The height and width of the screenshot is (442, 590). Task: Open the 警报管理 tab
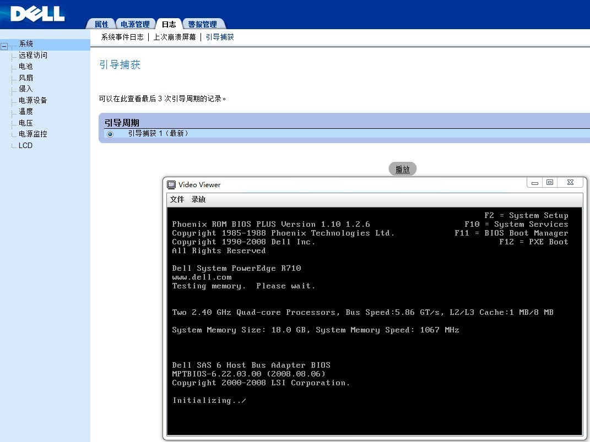[202, 24]
